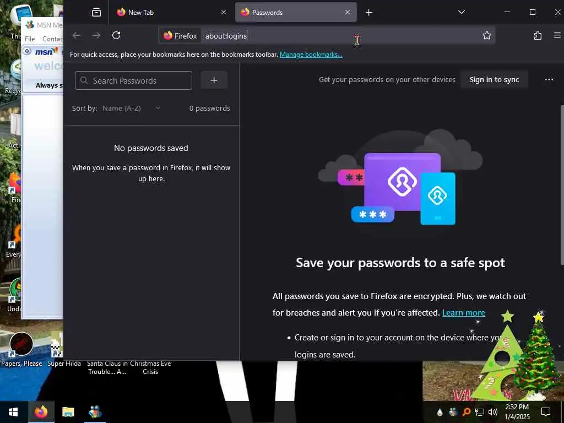564x423 pixels.
Task: Go forward with the forward arrow
Action: click(96, 35)
